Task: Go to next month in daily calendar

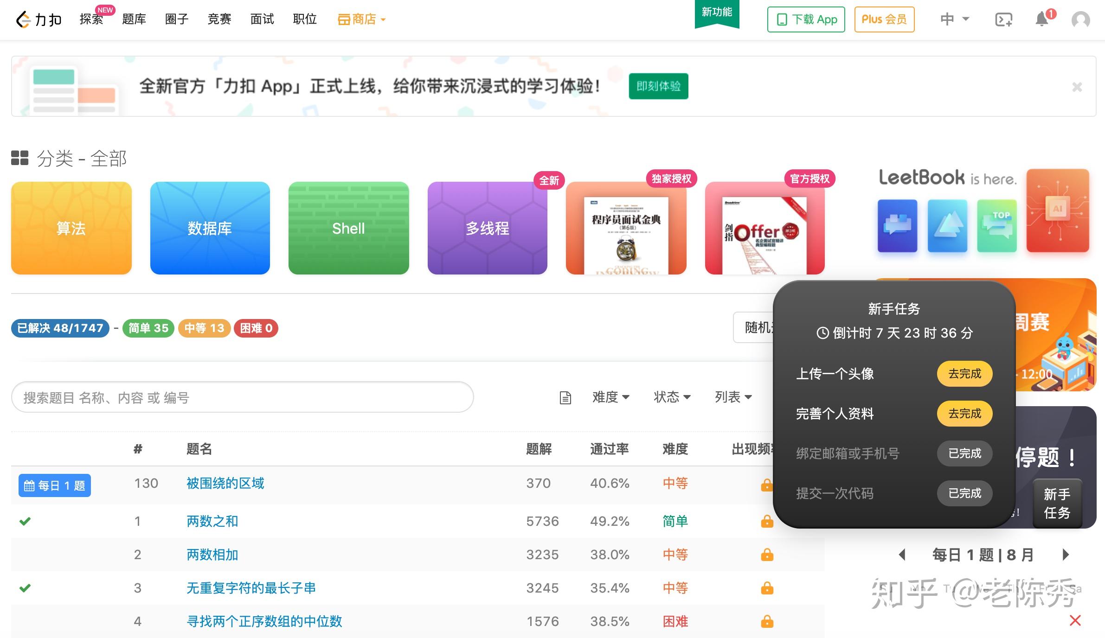Action: click(1066, 555)
